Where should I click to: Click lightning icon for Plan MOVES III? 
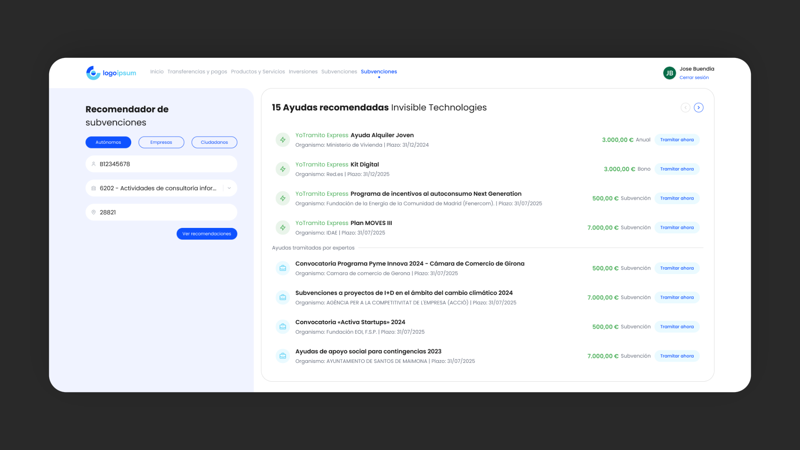pyautogui.click(x=282, y=227)
